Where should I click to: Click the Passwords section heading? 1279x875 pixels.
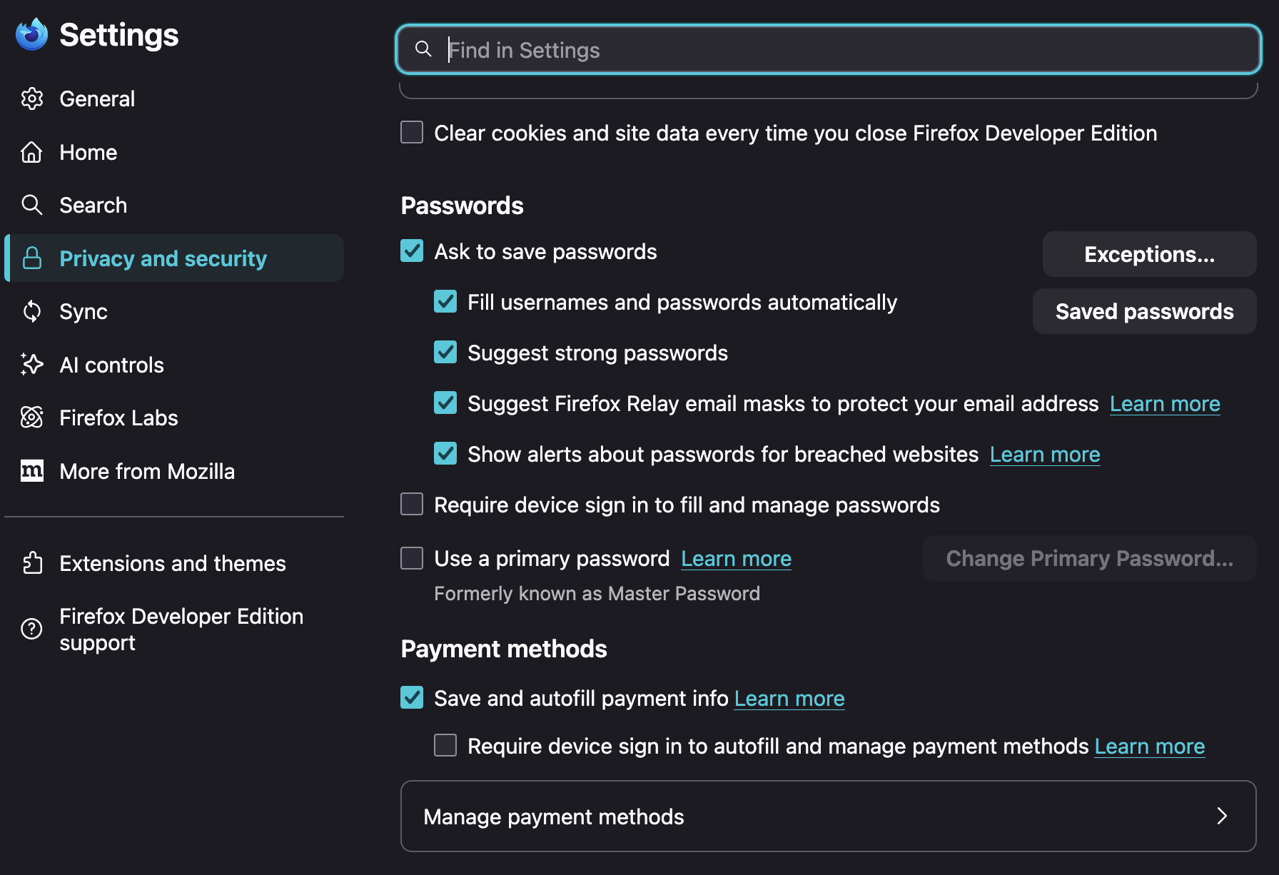point(462,206)
